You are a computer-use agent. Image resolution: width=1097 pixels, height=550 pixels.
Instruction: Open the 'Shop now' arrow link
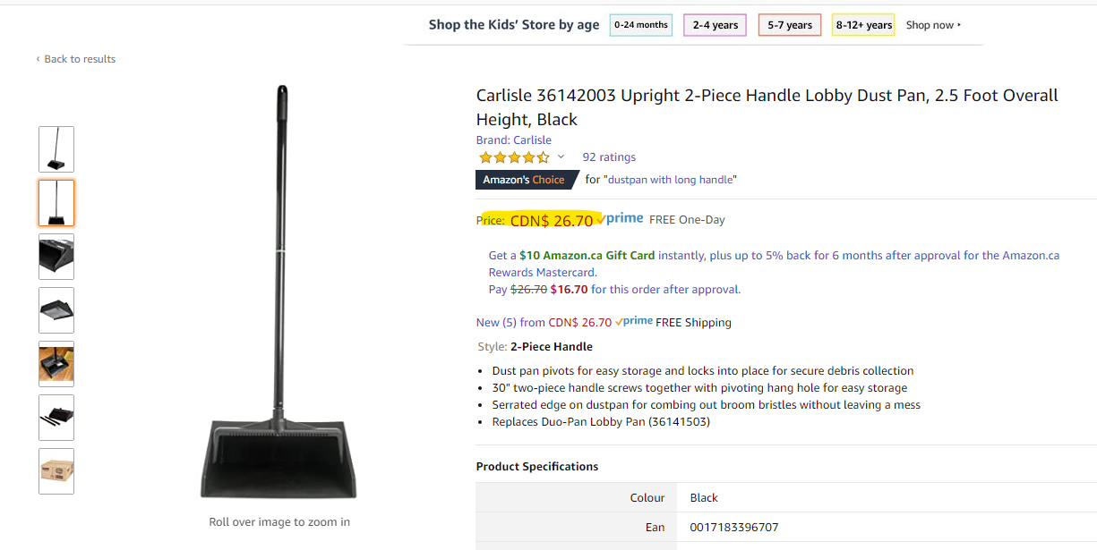[x=933, y=25]
